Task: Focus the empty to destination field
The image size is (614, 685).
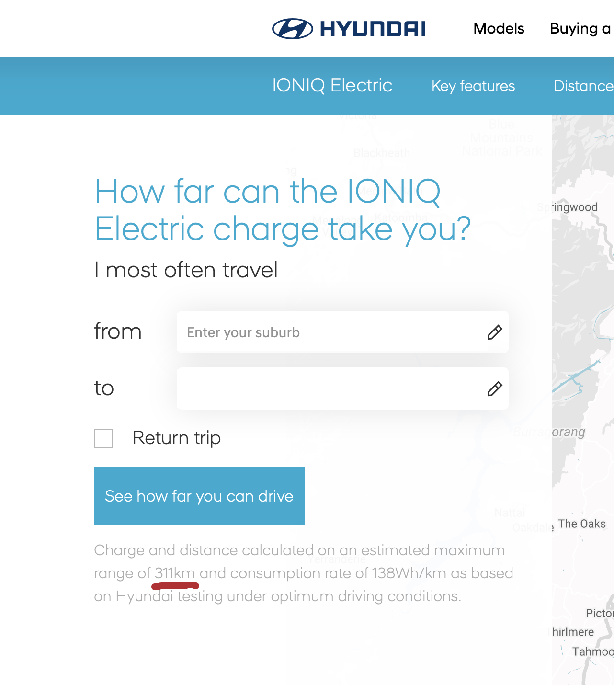Action: [342, 388]
